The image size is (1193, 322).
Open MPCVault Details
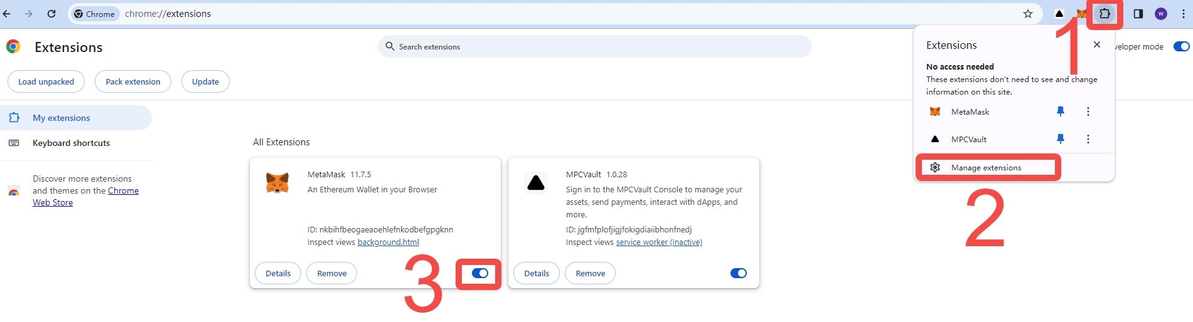(537, 273)
